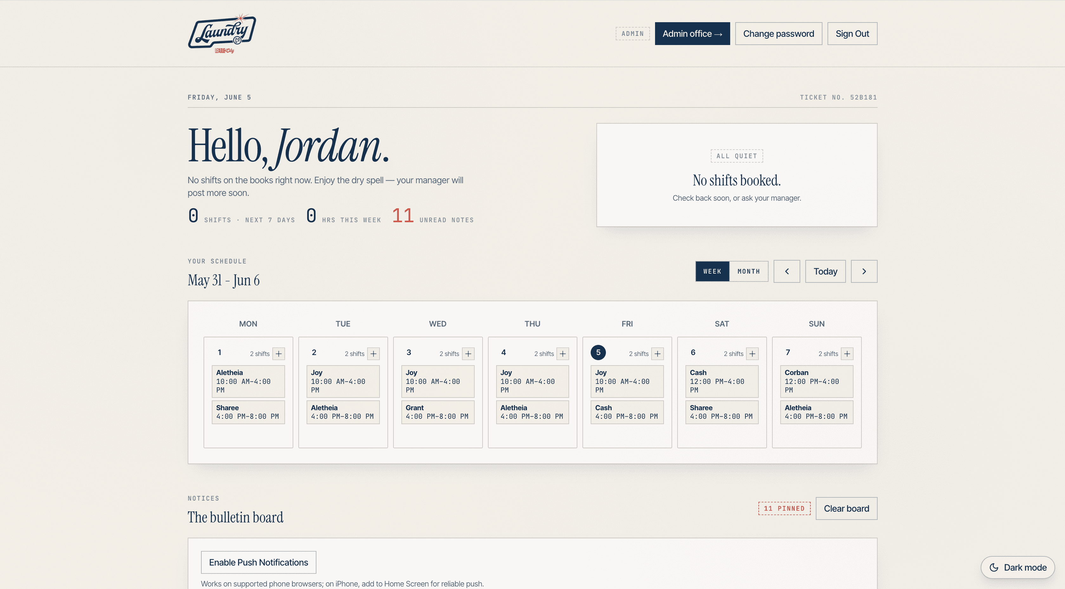Add a shift on Tuesday the 2nd

pos(373,354)
